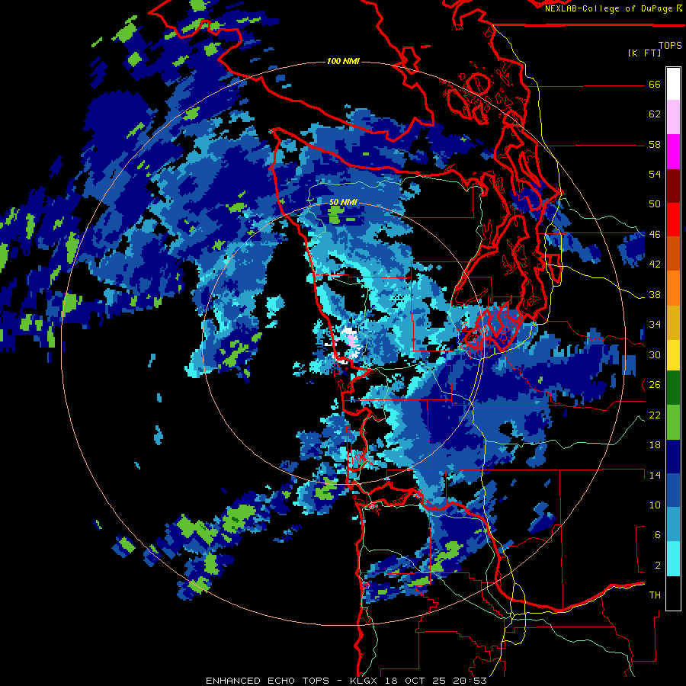Select the magenta 58 kft legend swatch
The image size is (686, 686).
coord(673,152)
